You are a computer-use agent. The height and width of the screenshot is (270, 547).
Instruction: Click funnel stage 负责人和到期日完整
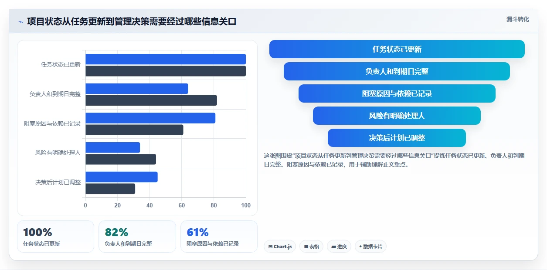tap(397, 71)
